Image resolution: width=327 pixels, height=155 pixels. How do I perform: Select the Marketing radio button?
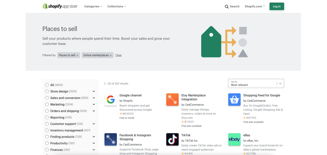[47, 104]
